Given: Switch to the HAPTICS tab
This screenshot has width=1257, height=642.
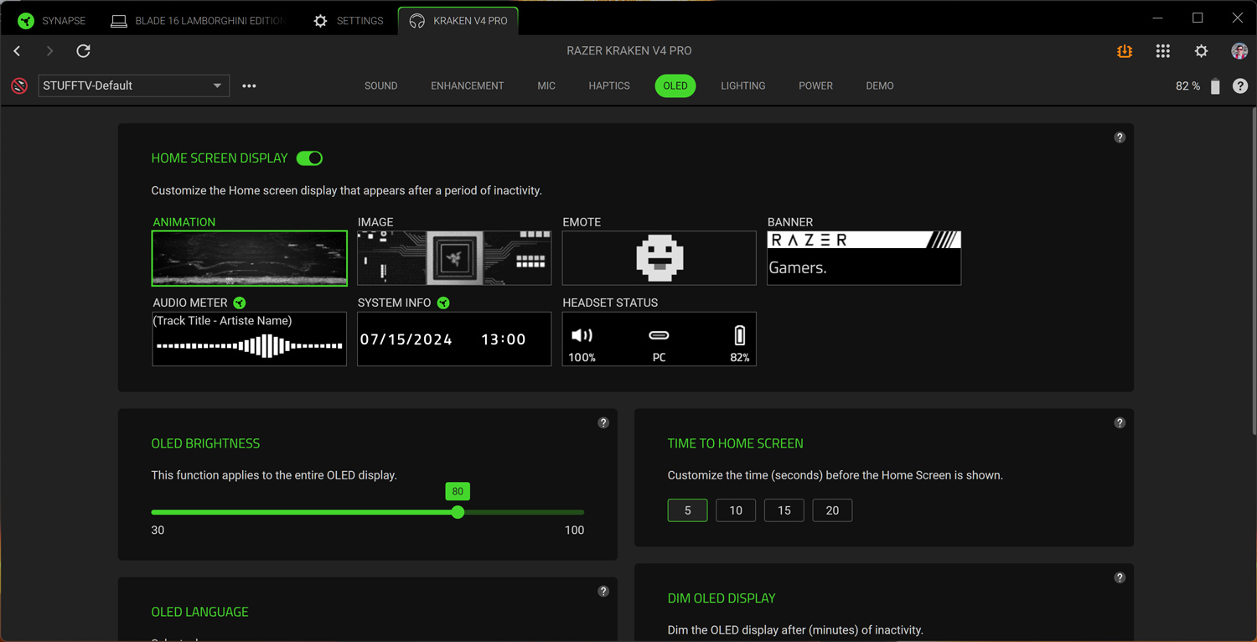Looking at the screenshot, I should [x=609, y=85].
